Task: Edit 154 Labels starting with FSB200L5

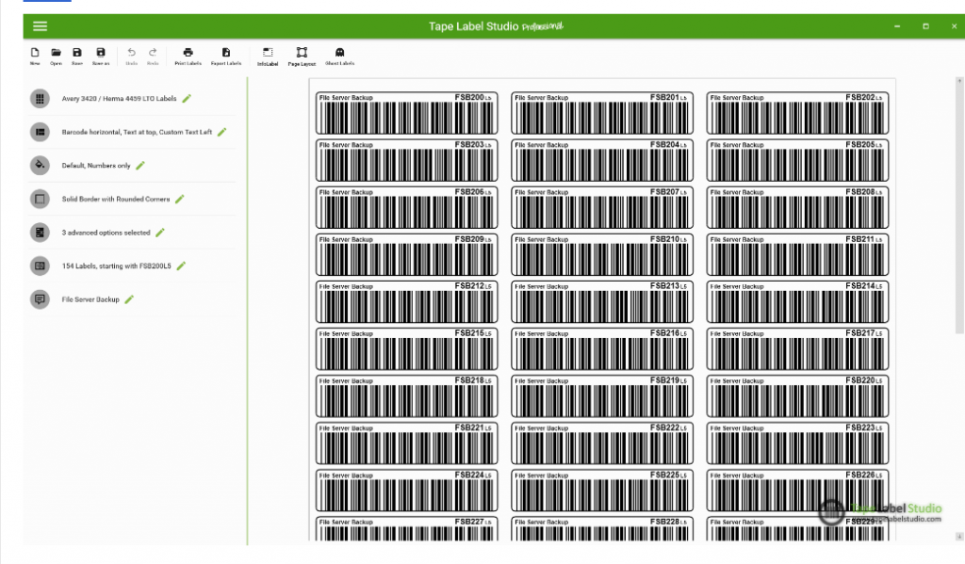Action: [181, 266]
